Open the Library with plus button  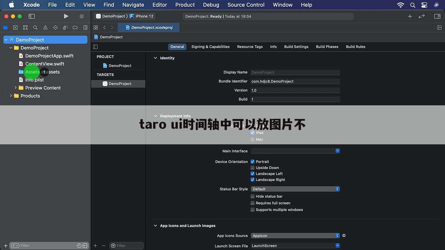tap(410, 16)
